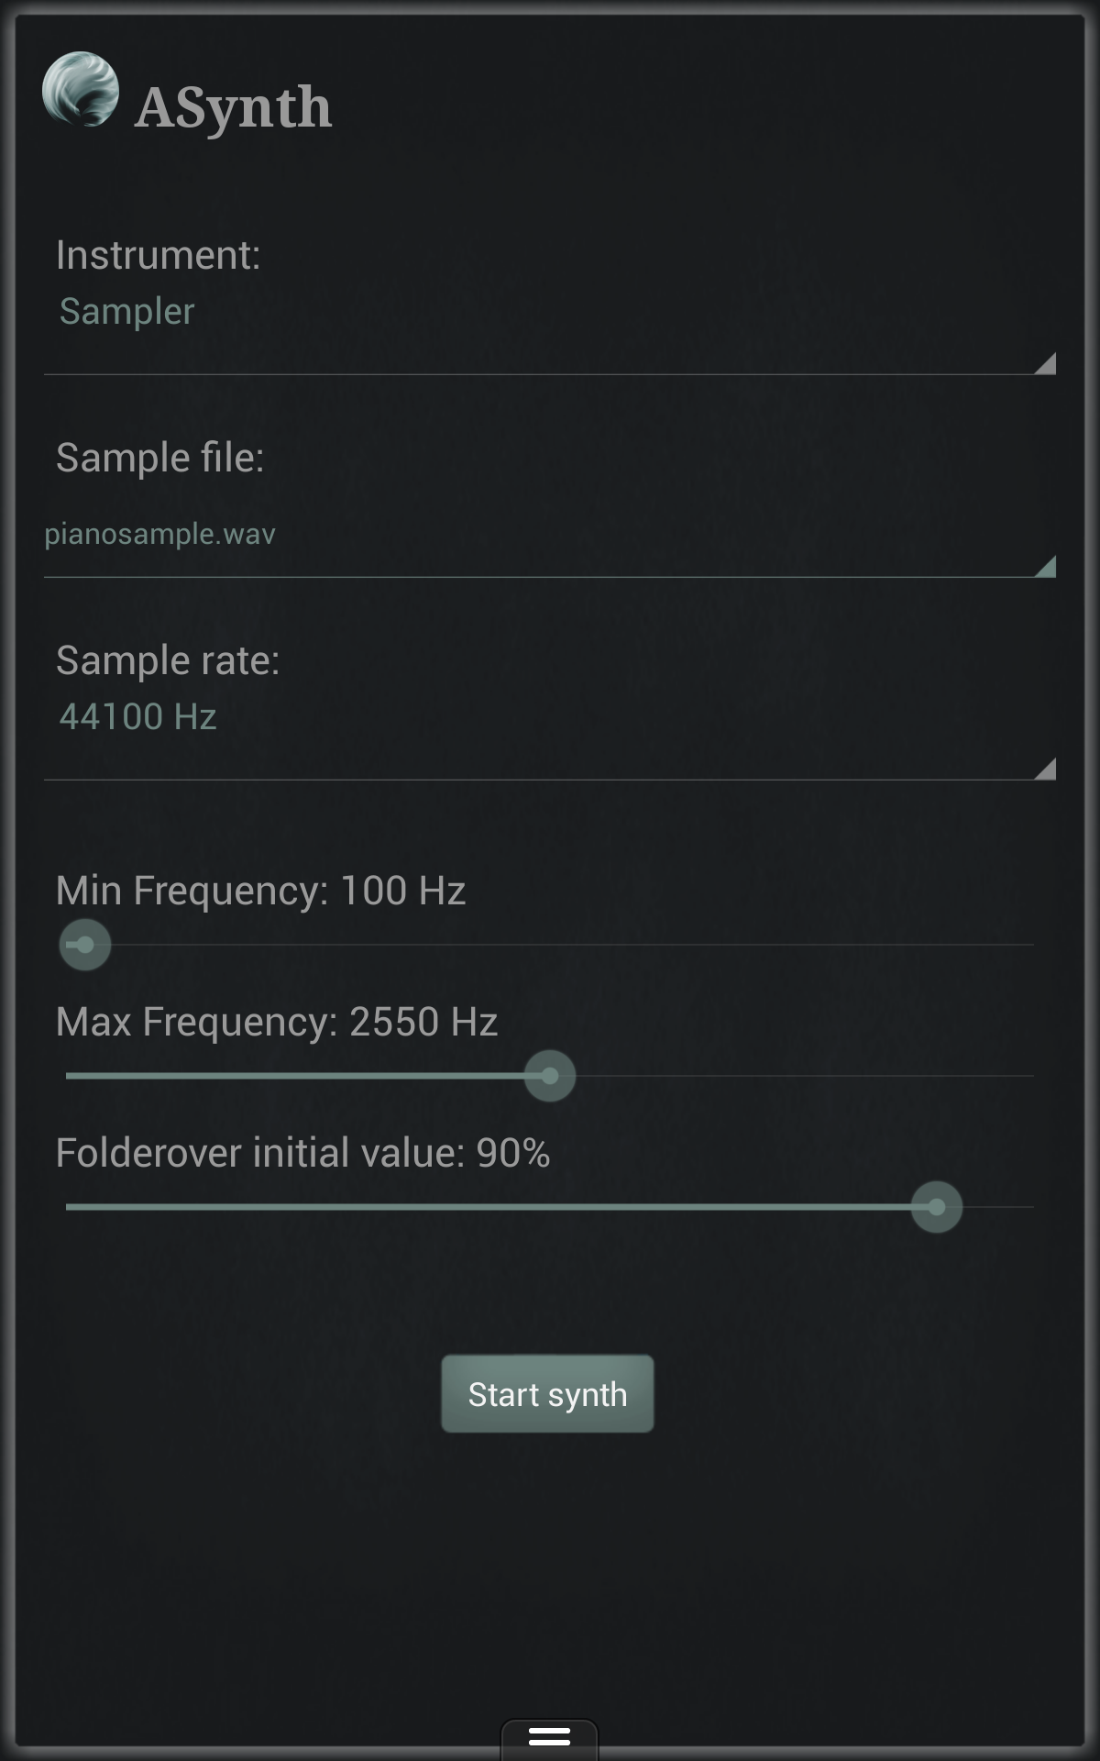Choose 44100 Hz sample rate option

coord(139,718)
